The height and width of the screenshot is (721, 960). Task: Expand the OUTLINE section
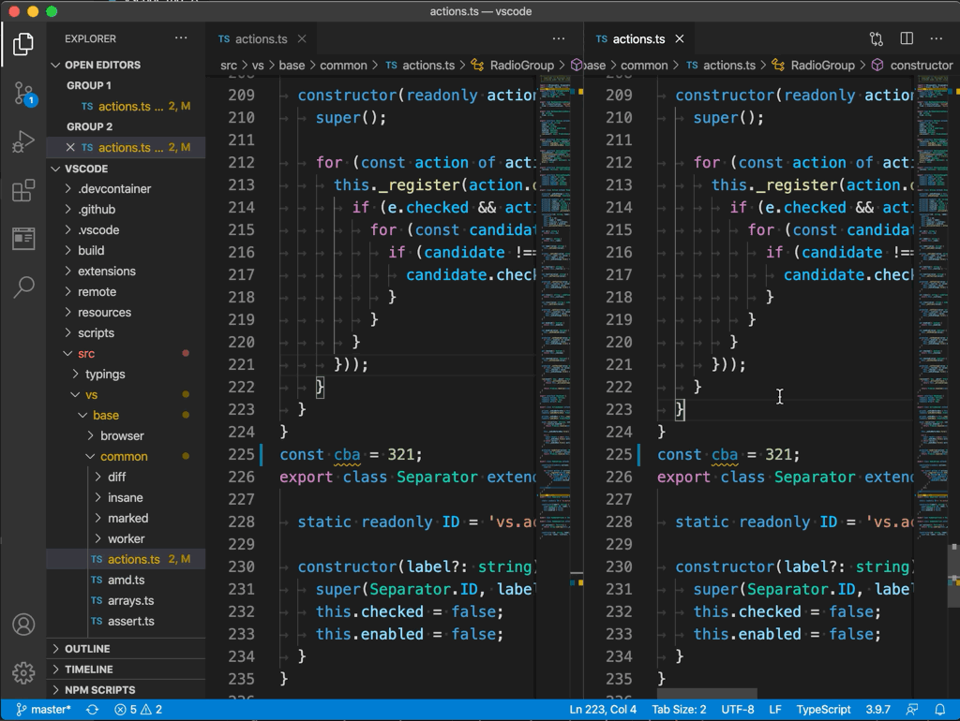point(87,649)
